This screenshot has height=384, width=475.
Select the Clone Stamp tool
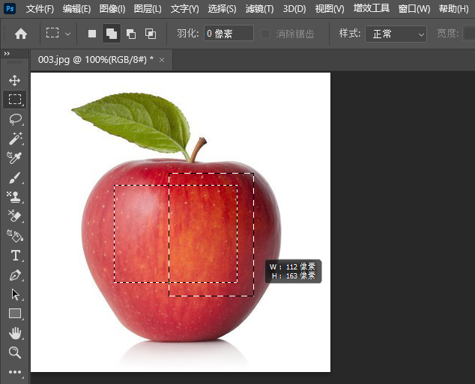coord(14,197)
